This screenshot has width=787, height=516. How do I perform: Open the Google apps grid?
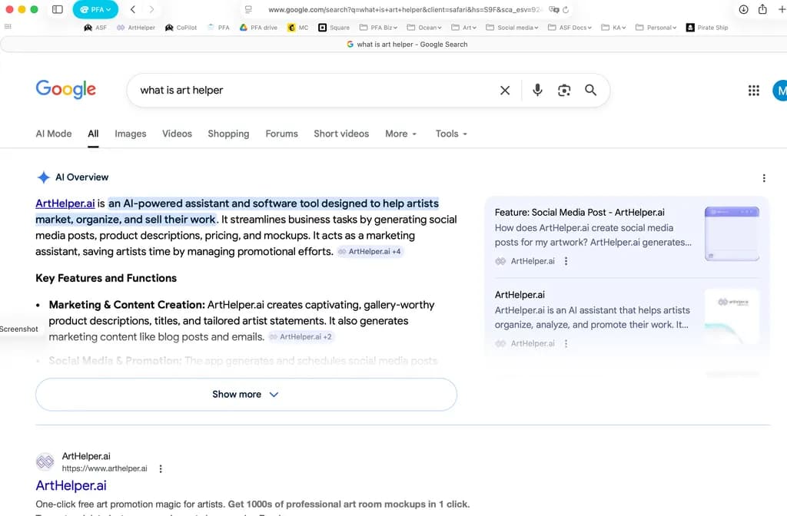click(753, 91)
